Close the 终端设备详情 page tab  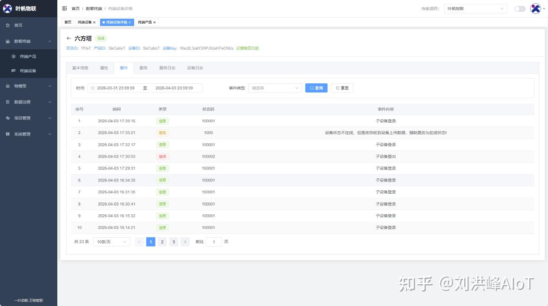130,23
